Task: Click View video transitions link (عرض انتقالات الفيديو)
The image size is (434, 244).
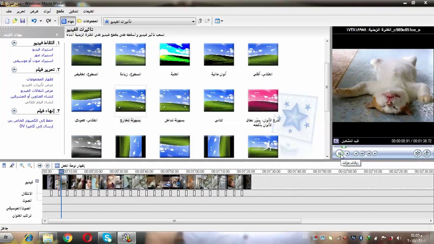Action: [37, 91]
